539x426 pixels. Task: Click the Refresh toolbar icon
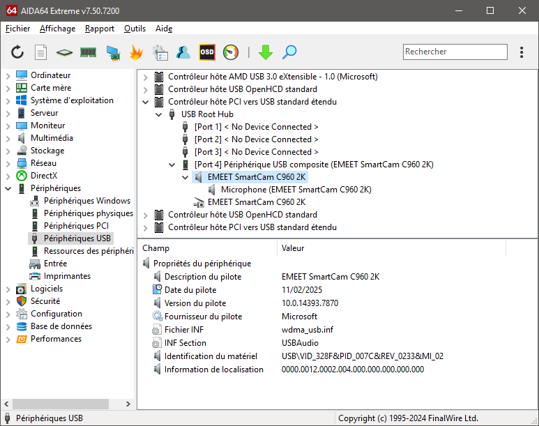[x=17, y=52]
